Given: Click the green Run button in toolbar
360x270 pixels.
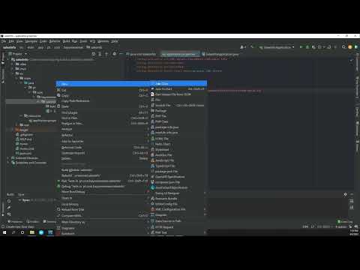Looking at the screenshot, I should pos(301,47).
